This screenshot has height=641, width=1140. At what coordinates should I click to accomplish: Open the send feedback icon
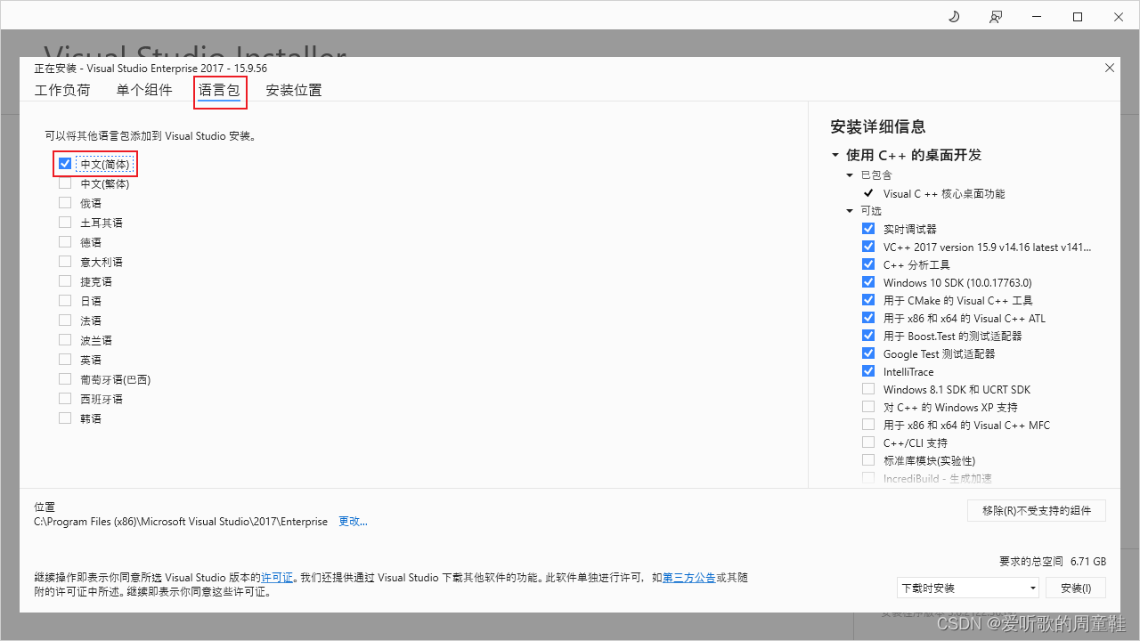pyautogui.click(x=996, y=16)
